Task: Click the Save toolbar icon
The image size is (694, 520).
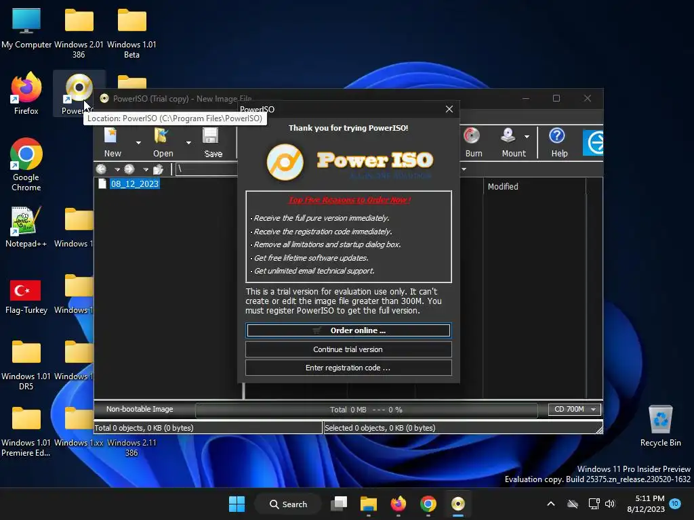Action: click(211, 135)
